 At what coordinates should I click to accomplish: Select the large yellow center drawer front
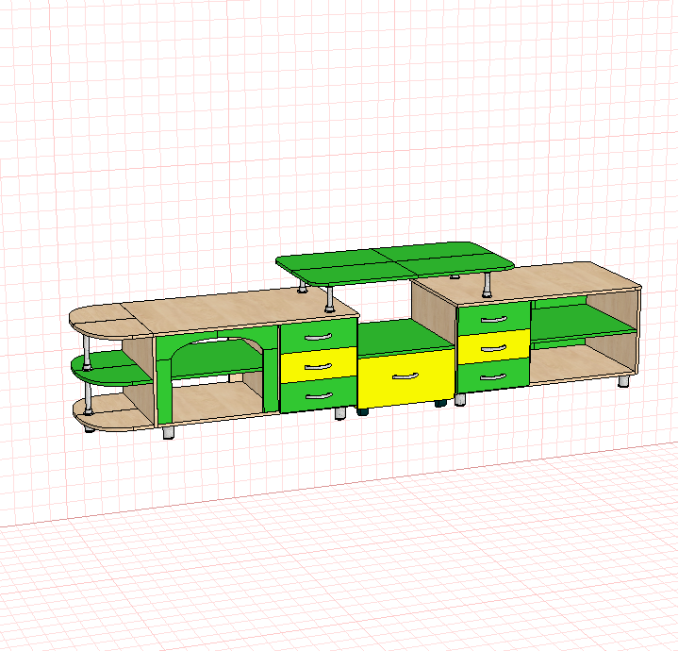click(405, 379)
